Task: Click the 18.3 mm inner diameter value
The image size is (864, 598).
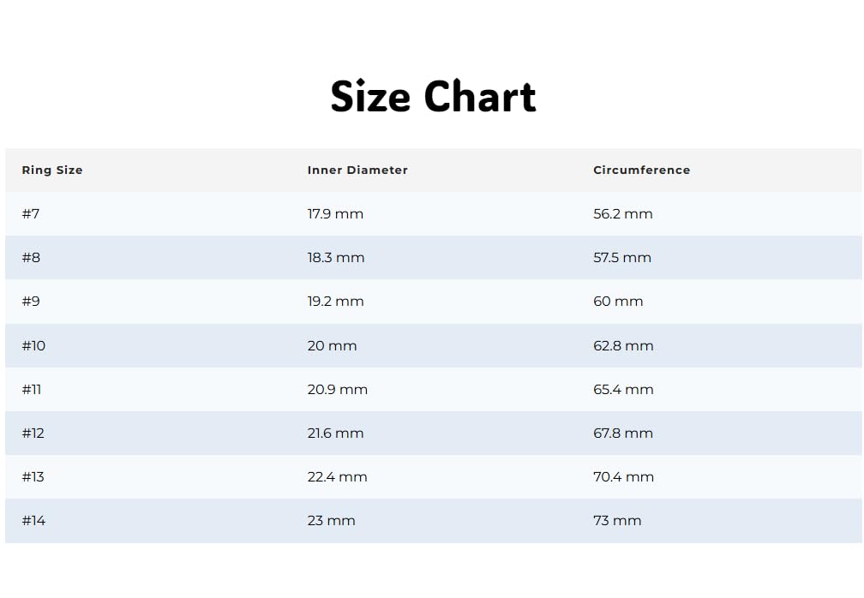Action: click(336, 258)
